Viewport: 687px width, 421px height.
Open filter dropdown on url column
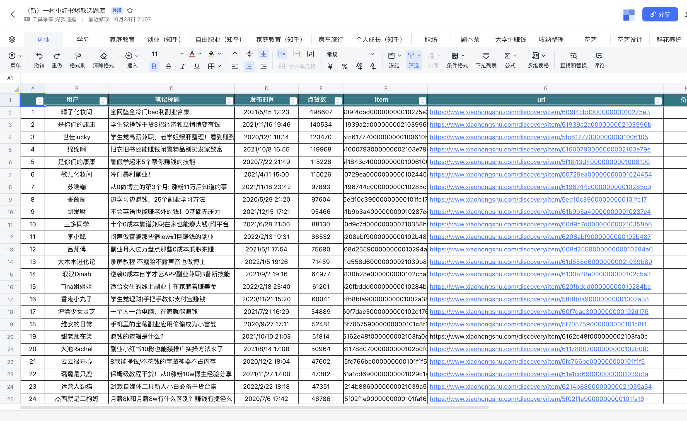pos(658,101)
